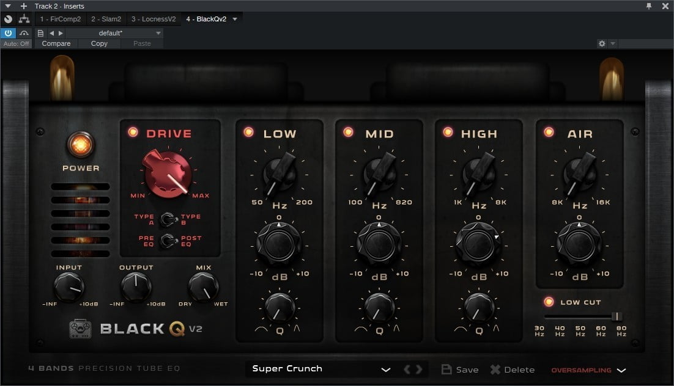Pin the plugin window
Viewport: 674px width, 386px height.
649,6
